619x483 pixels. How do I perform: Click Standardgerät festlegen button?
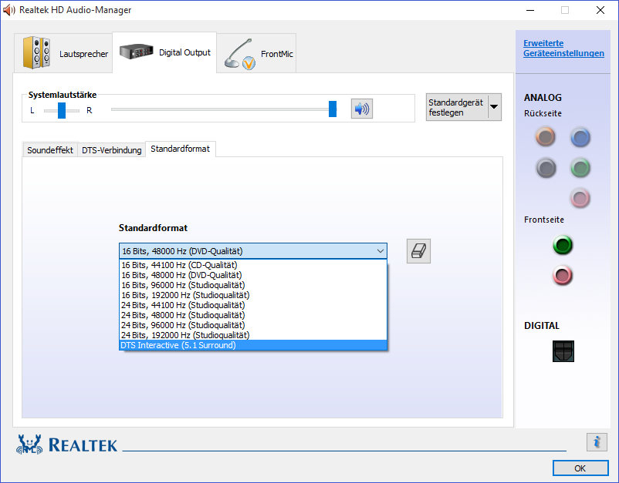coord(457,107)
